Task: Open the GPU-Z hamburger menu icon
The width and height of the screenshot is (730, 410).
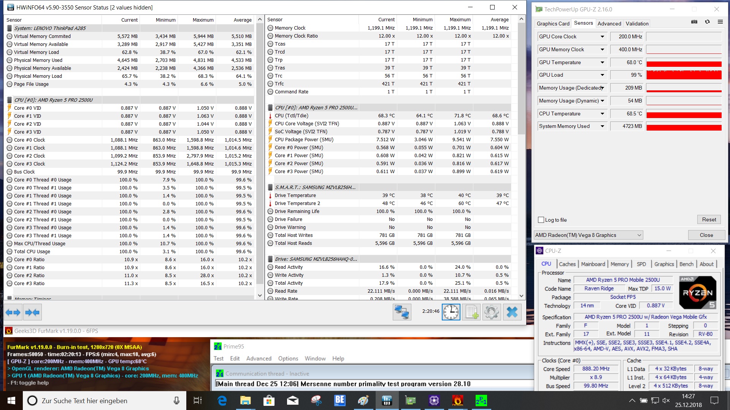Action: click(x=720, y=22)
